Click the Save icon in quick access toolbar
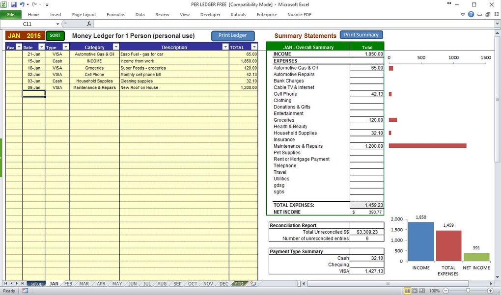Viewport: 501px width, 295px height. coord(14,4)
